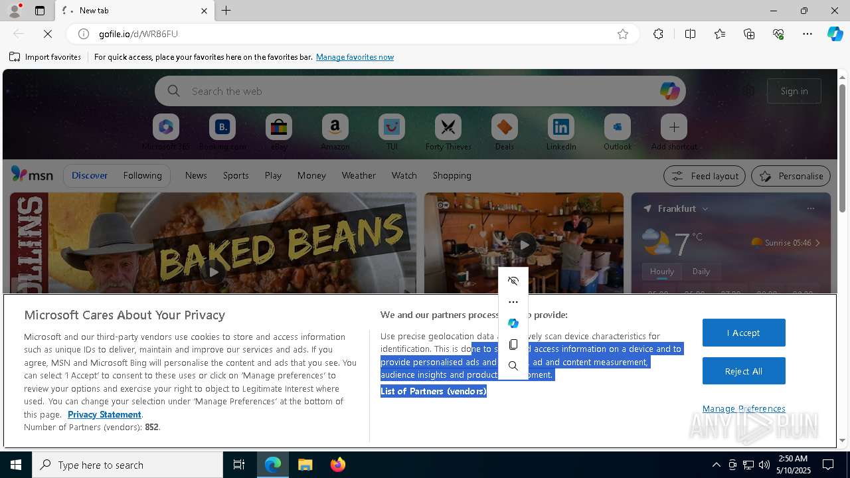850x478 pixels.
Task: Open more options in selection menu
Action: tap(513, 302)
